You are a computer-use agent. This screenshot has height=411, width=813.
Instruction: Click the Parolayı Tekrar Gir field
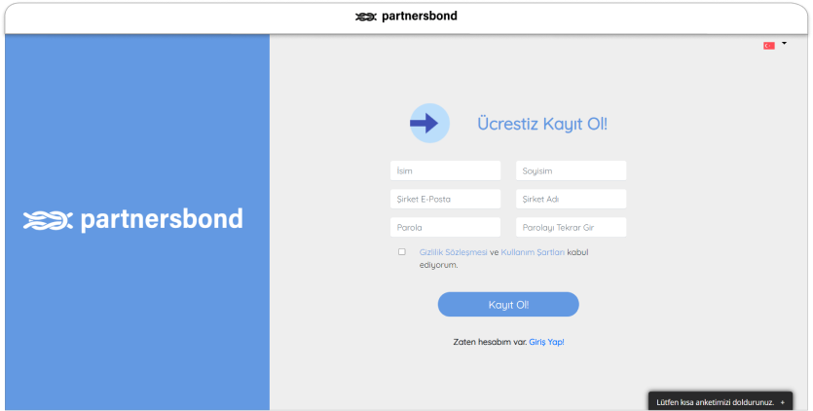click(x=571, y=227)
